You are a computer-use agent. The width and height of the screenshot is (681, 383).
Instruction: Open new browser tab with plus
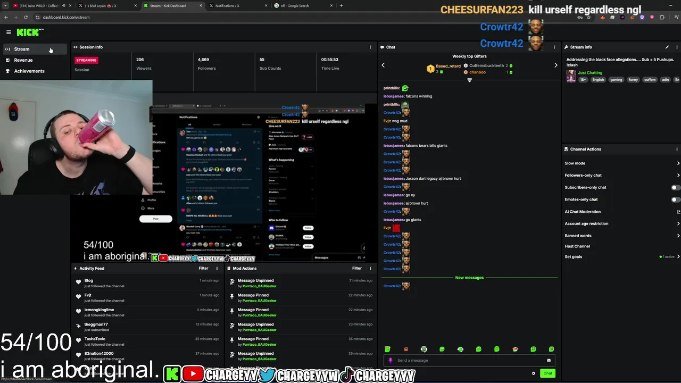(341, 6)
